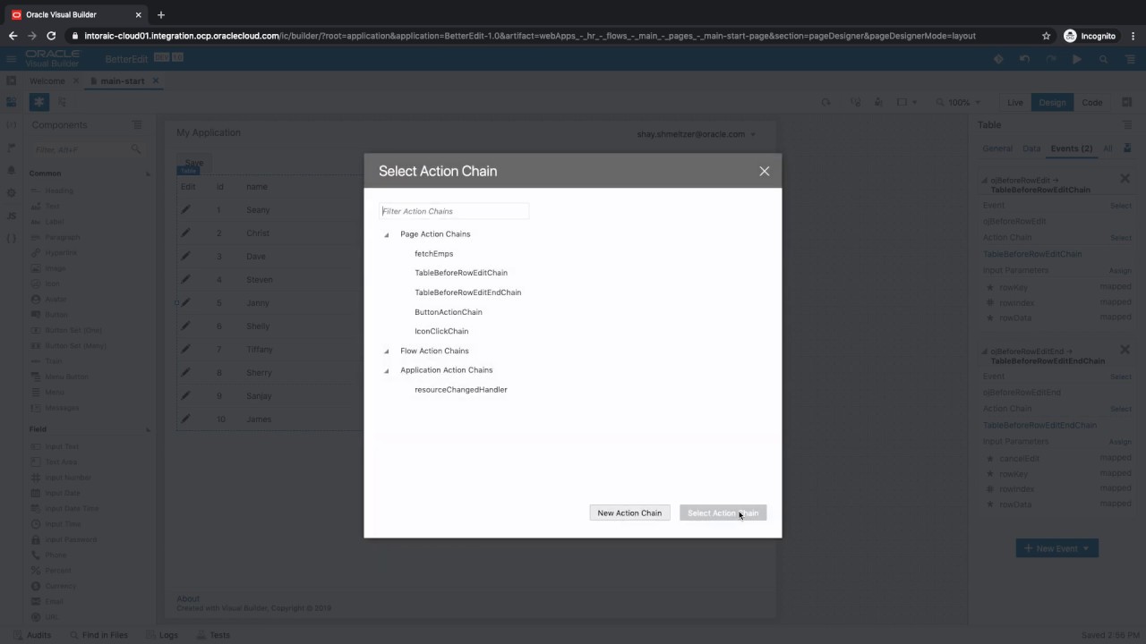Click the edit pencil for Tiffany

click(186, 350)
